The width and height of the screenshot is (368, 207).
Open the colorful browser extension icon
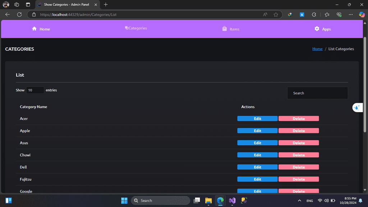290,14
